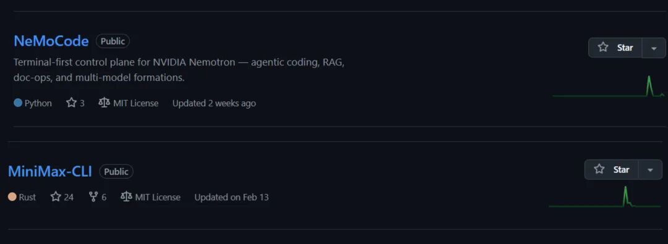View MiniMax-CLI commit activity sparkline
The image size is (668, 244).
point(604,196)
